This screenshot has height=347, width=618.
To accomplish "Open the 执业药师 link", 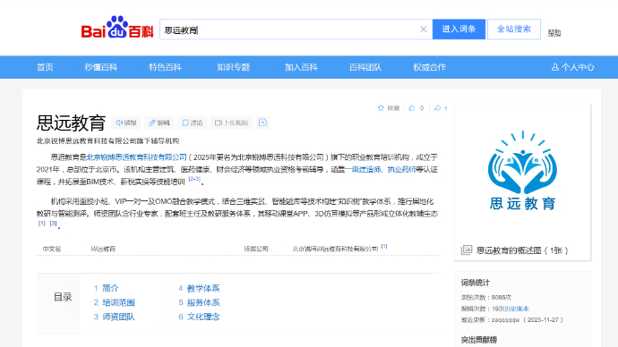I will point(401,170).
